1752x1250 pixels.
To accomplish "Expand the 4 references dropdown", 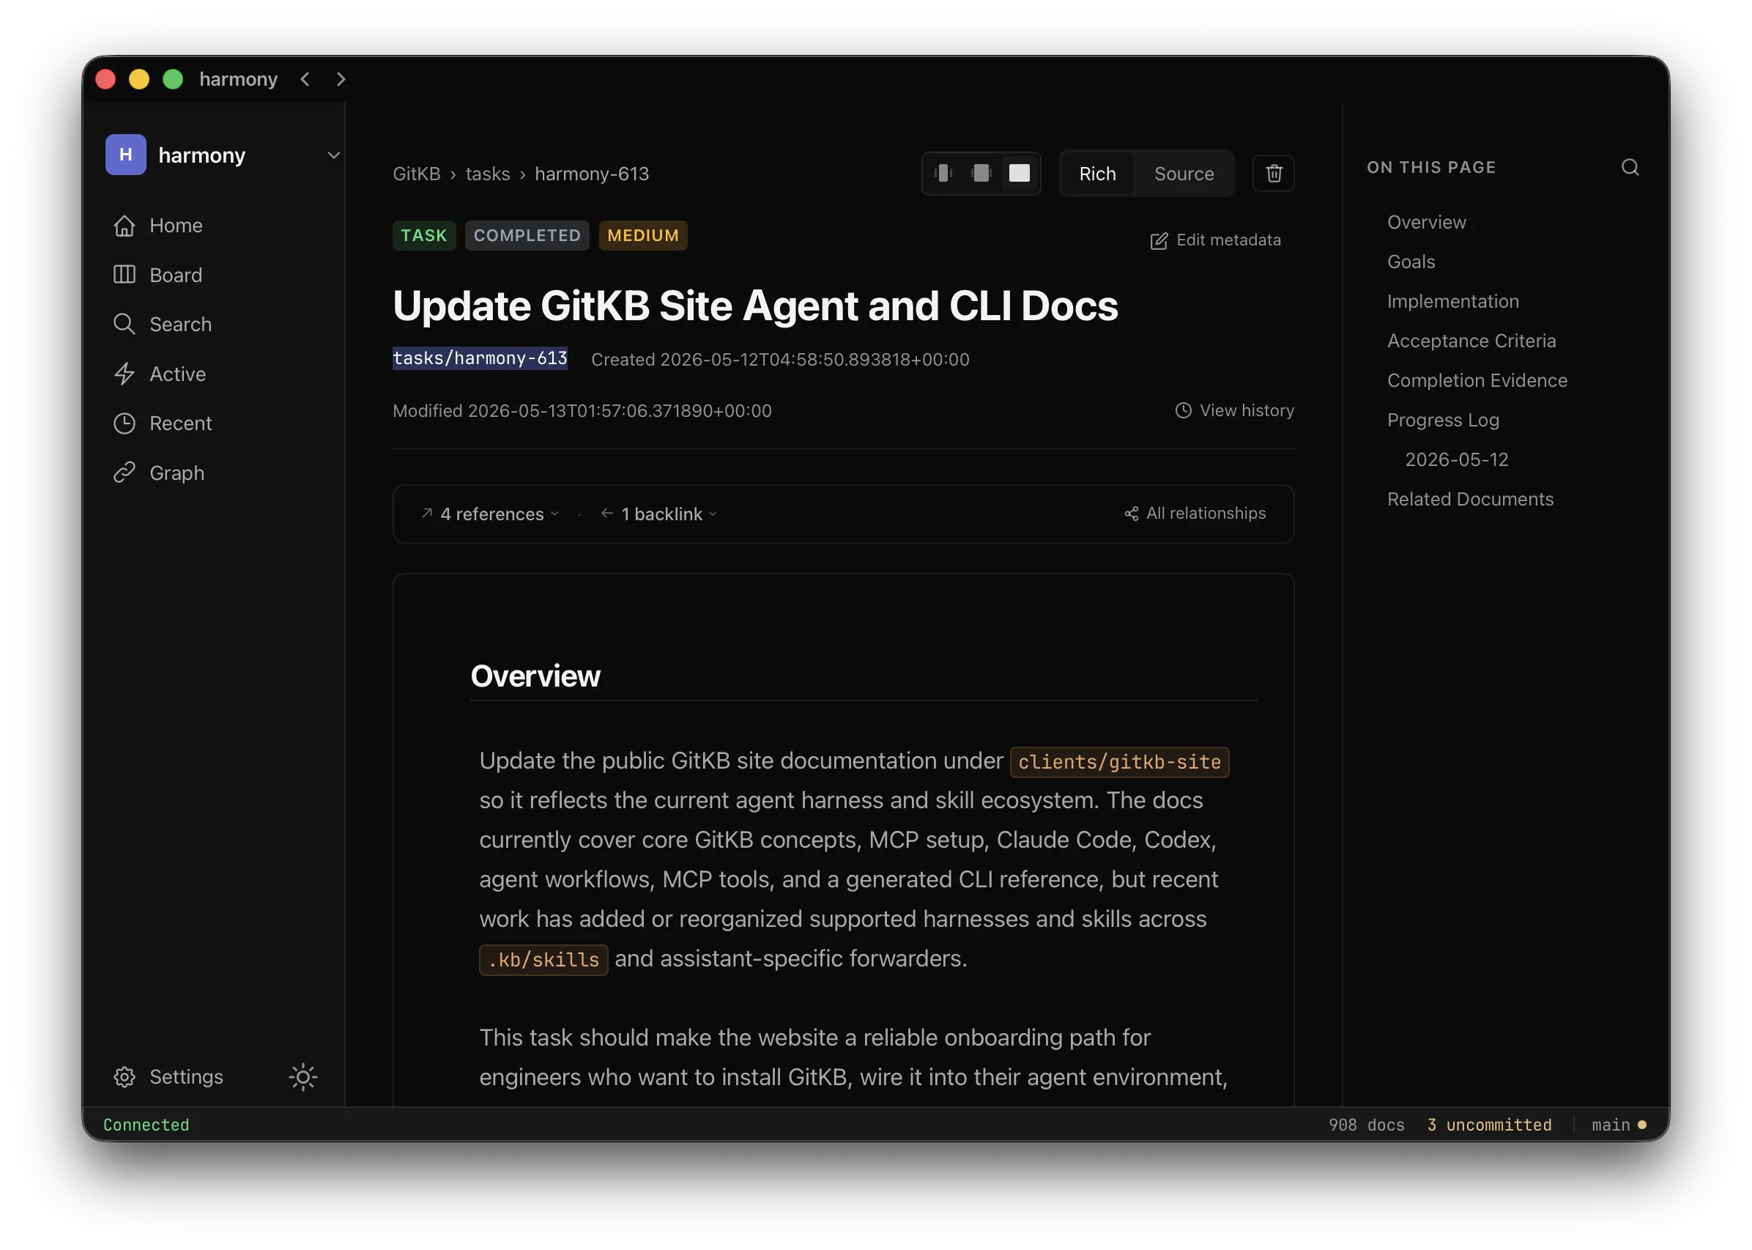I will coord(490,514).
